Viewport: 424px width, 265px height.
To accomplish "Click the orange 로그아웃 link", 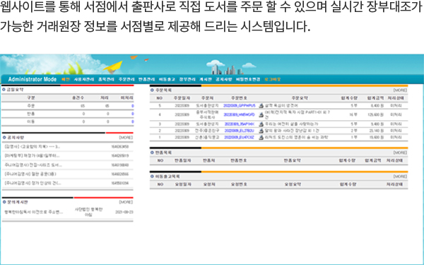I will click(272, 79).
